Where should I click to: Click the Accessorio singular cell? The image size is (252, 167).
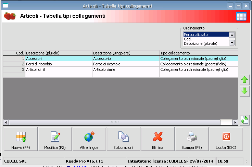coord(126,59)
